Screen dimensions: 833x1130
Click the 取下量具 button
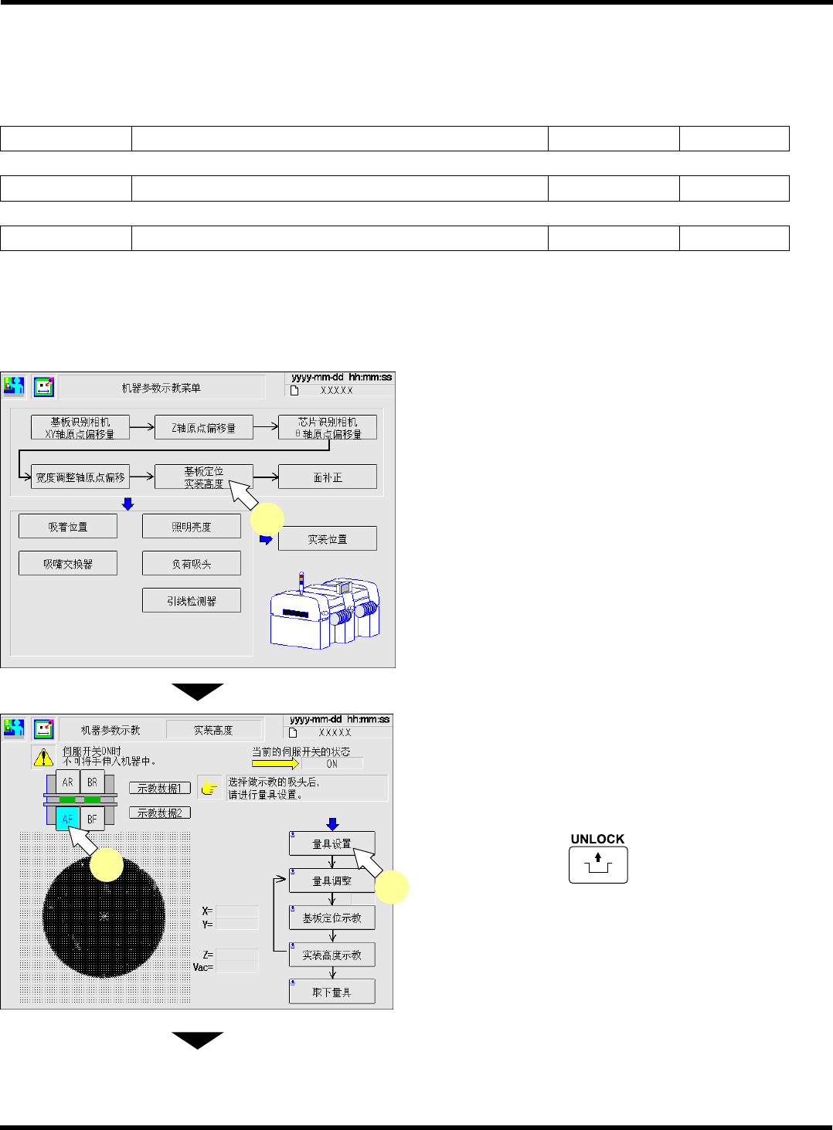[332, 992]
